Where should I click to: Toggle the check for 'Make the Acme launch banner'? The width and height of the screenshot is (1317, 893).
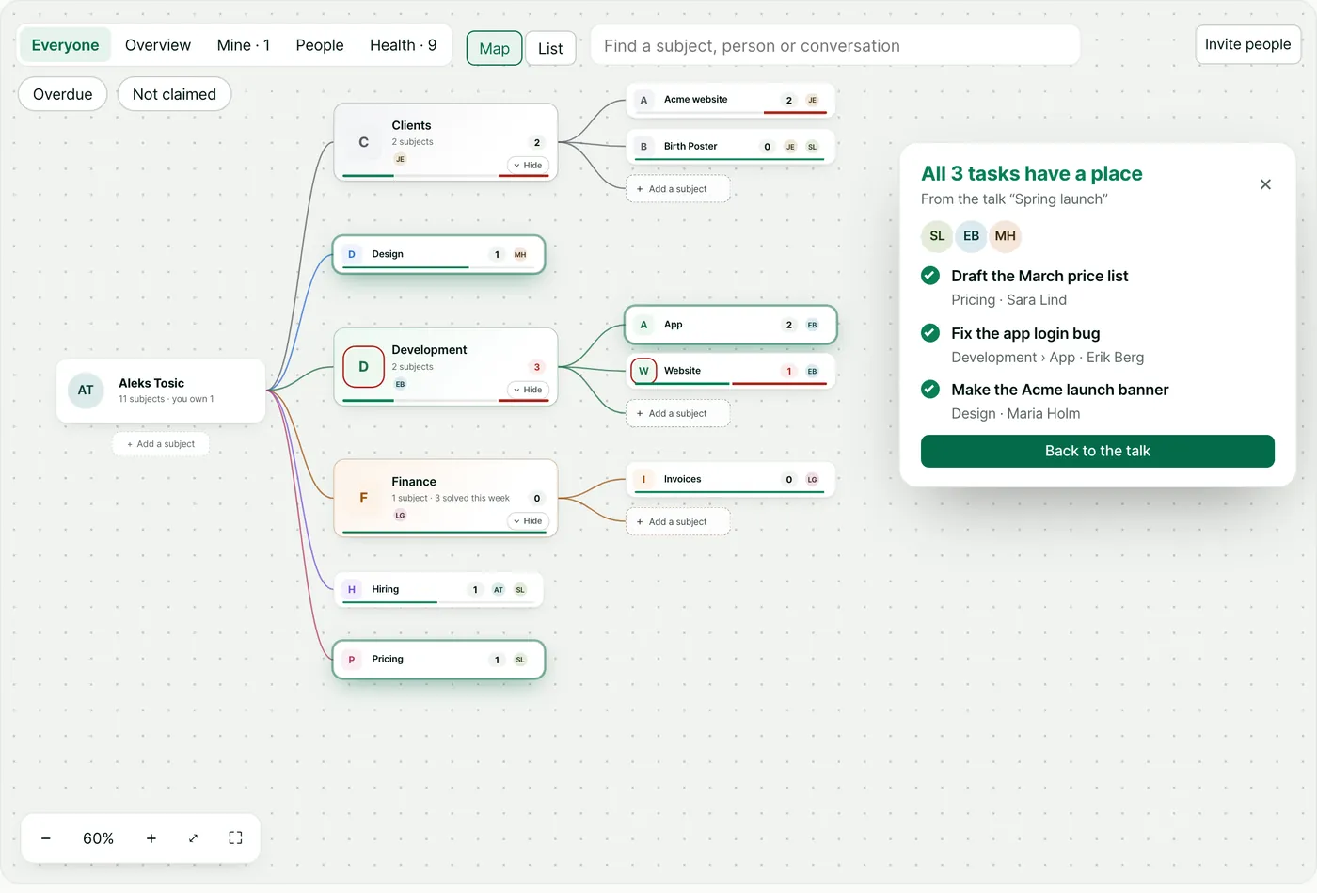pos(930,390)
